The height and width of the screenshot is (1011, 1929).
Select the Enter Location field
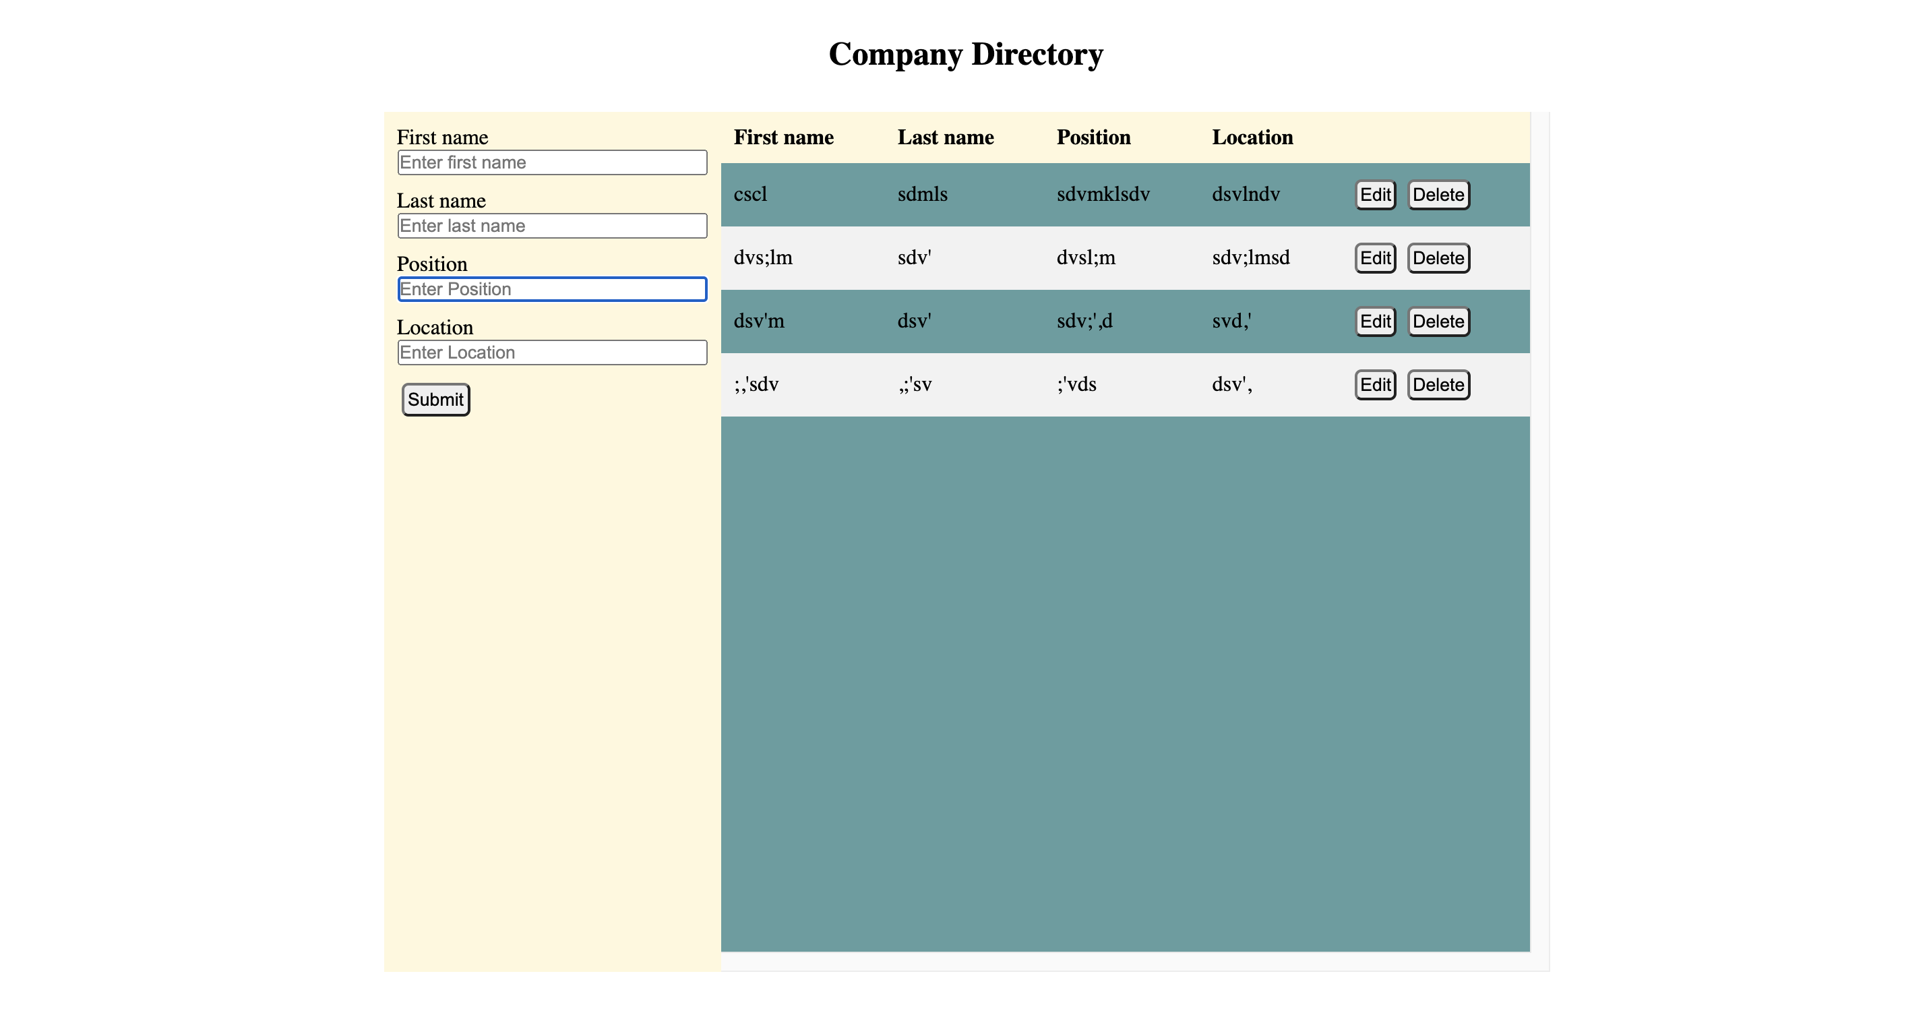[x=552, y=353]
